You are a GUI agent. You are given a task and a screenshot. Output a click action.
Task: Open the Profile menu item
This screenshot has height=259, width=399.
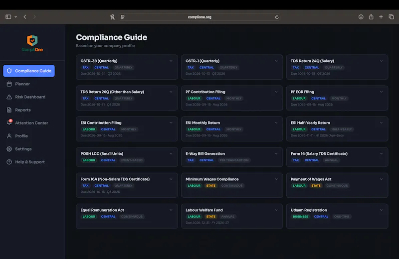tap(29, 136)
